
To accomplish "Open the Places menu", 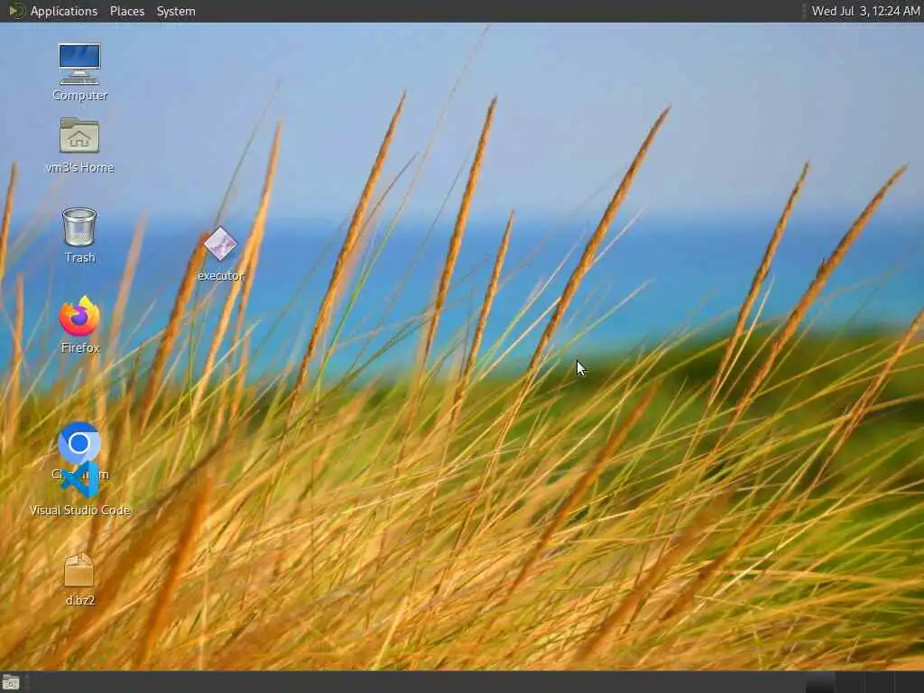I will 127,11.
